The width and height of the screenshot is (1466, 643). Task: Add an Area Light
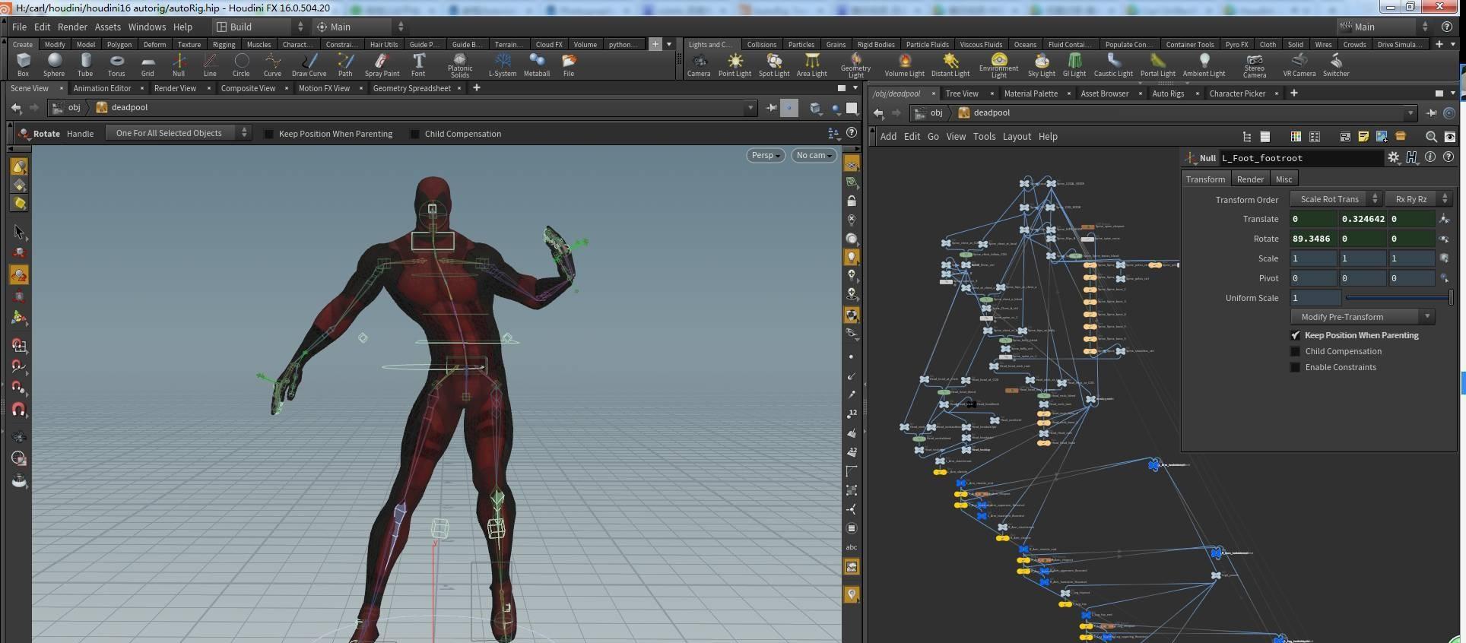[811, 65]
